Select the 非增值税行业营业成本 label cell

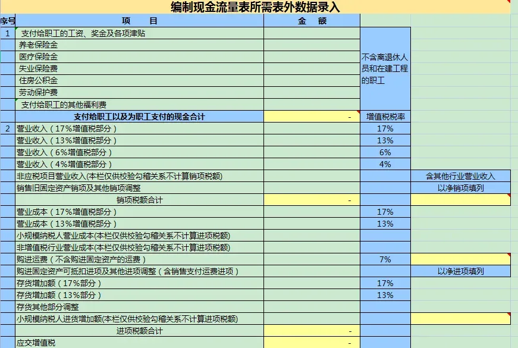139,247
